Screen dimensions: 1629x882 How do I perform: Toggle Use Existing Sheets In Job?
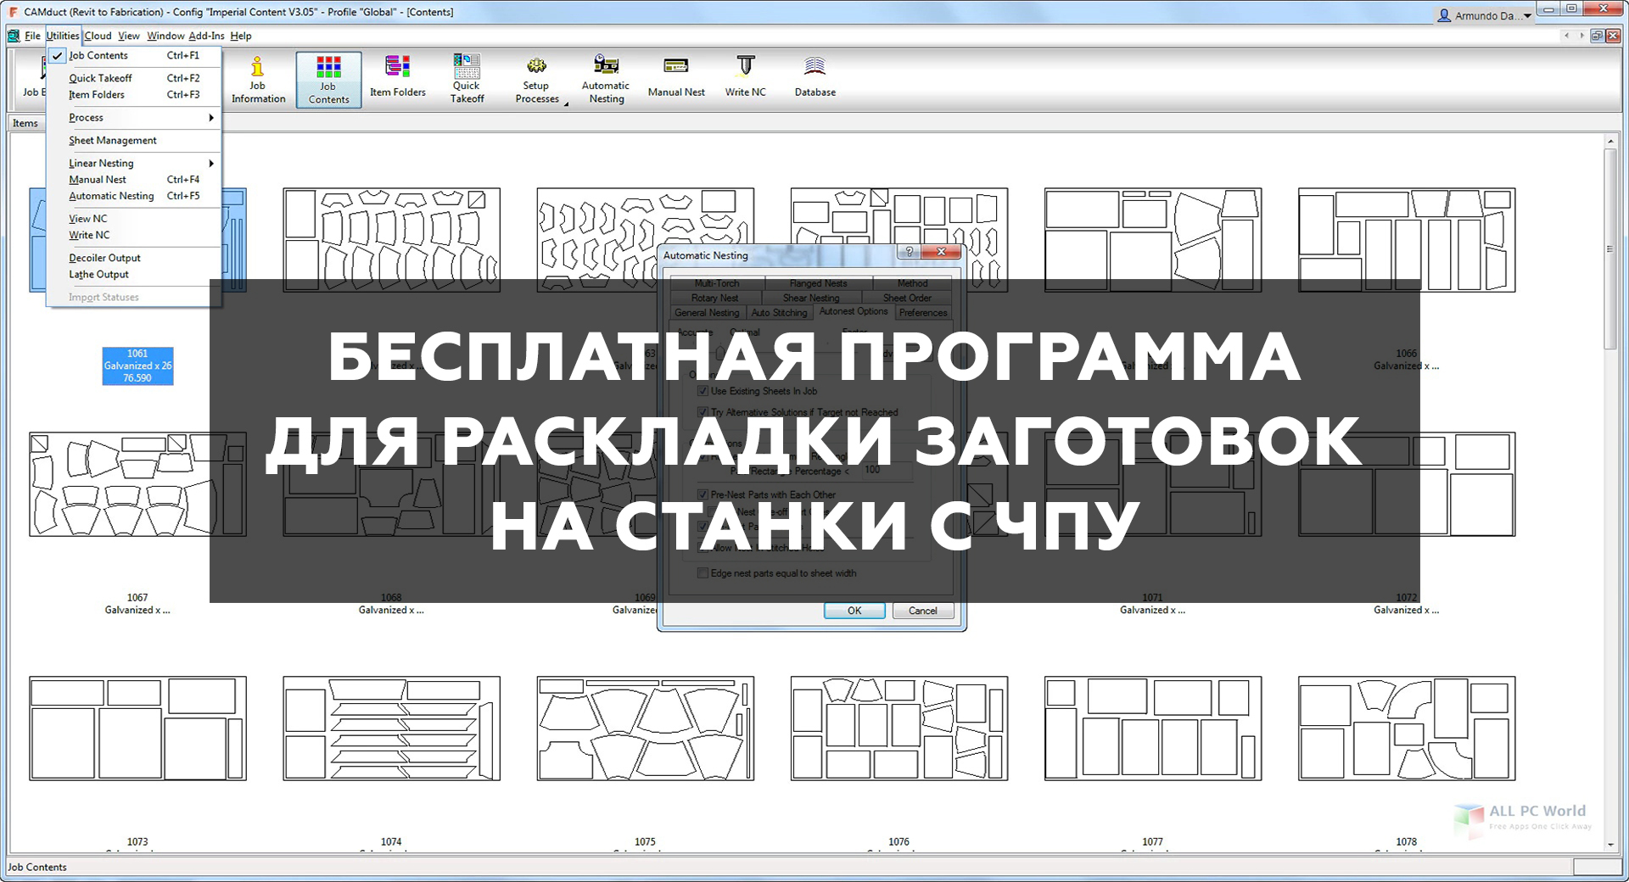pyautogui.click(x=703, y=391)
